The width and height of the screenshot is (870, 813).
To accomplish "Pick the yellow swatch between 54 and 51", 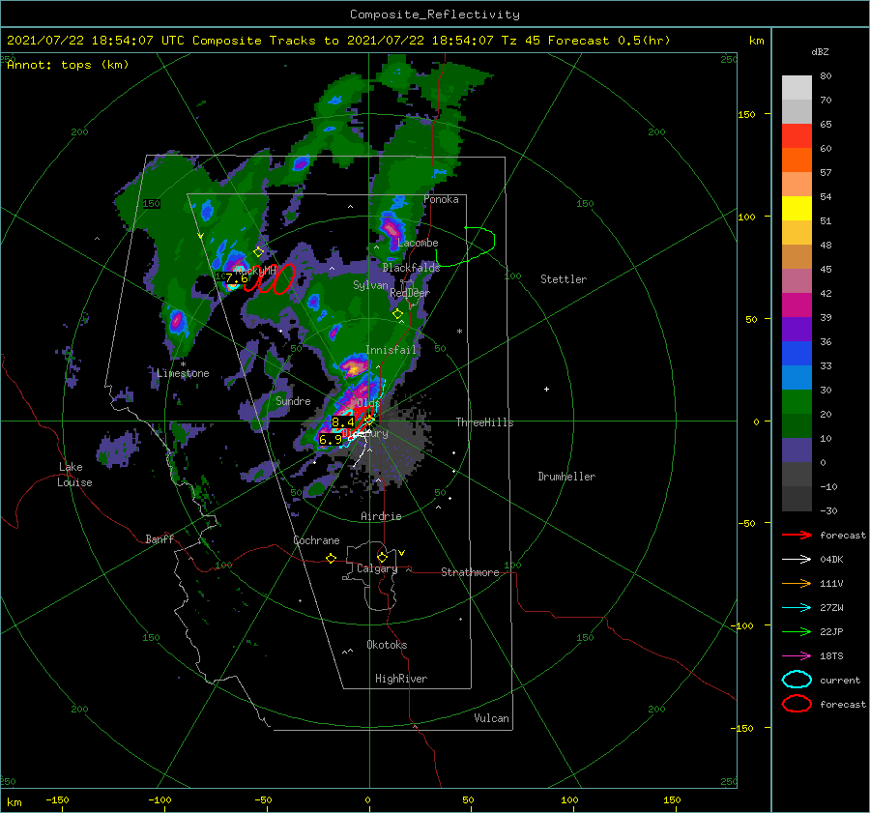I will pos(797,208).
